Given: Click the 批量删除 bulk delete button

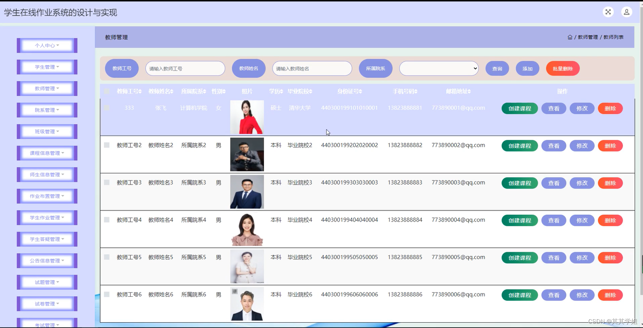Looking at the screenshot, I should pyautogui.click(x=562, y=68).
